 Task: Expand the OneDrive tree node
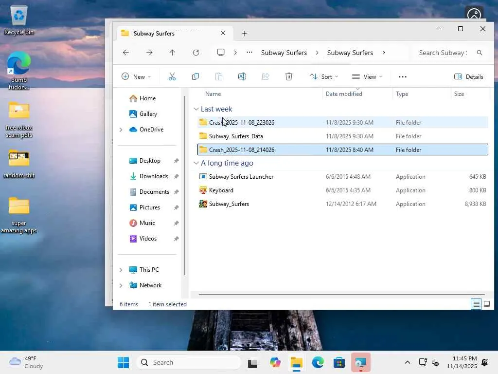pyautogui.click(x=121, y=130)
